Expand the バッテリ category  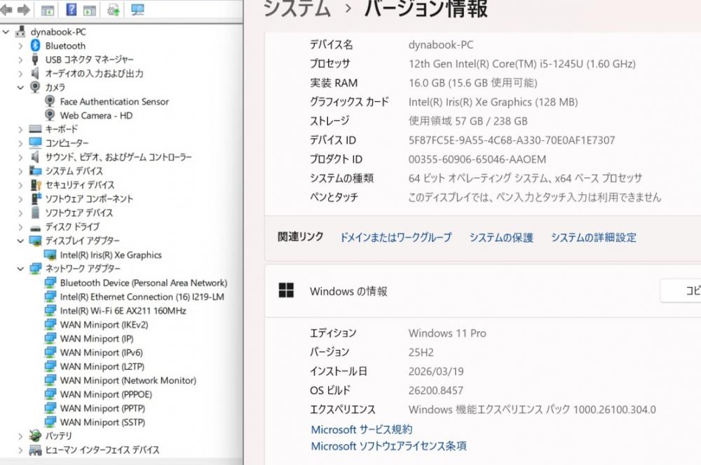20,436
